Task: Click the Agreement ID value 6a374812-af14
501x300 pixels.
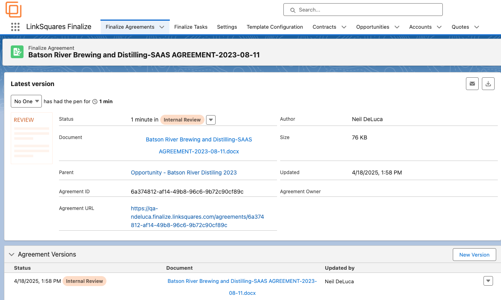Action: pyautogui.click(x=187, y=192)
